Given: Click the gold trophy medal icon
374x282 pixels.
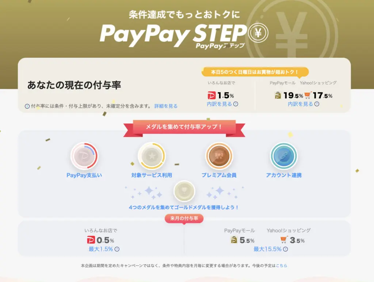Looking at the screenshot, I should (x=184, y=191).
